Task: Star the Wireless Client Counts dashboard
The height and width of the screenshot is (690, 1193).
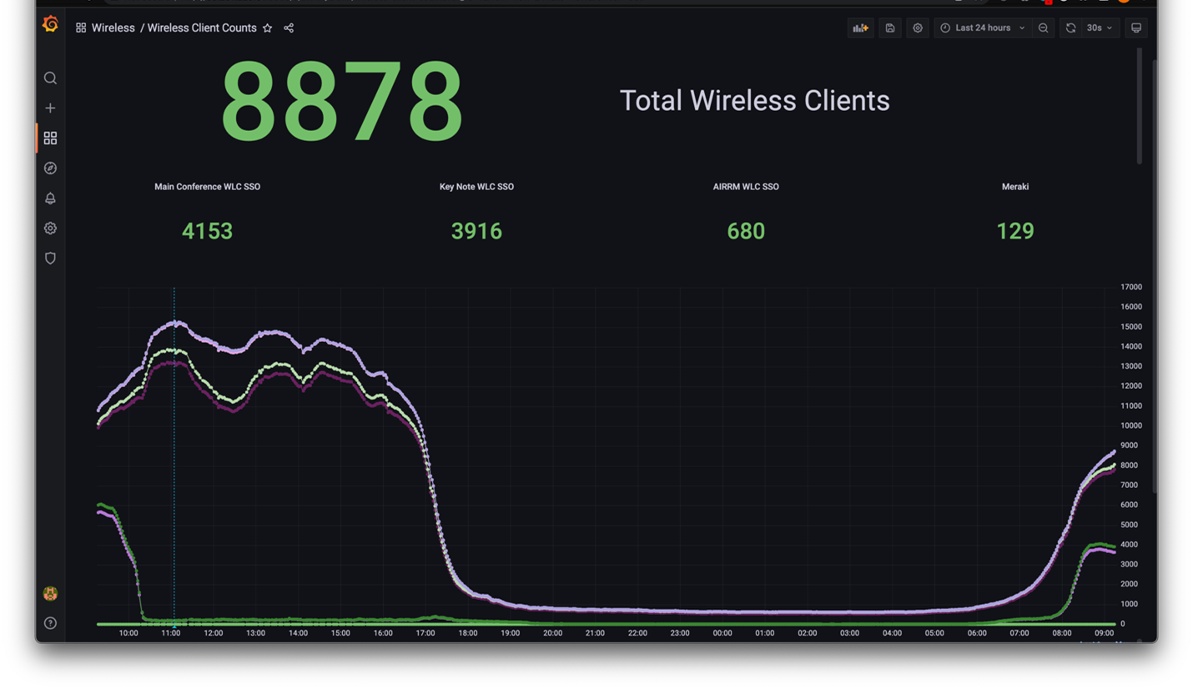Action: [x=268, y=28]
